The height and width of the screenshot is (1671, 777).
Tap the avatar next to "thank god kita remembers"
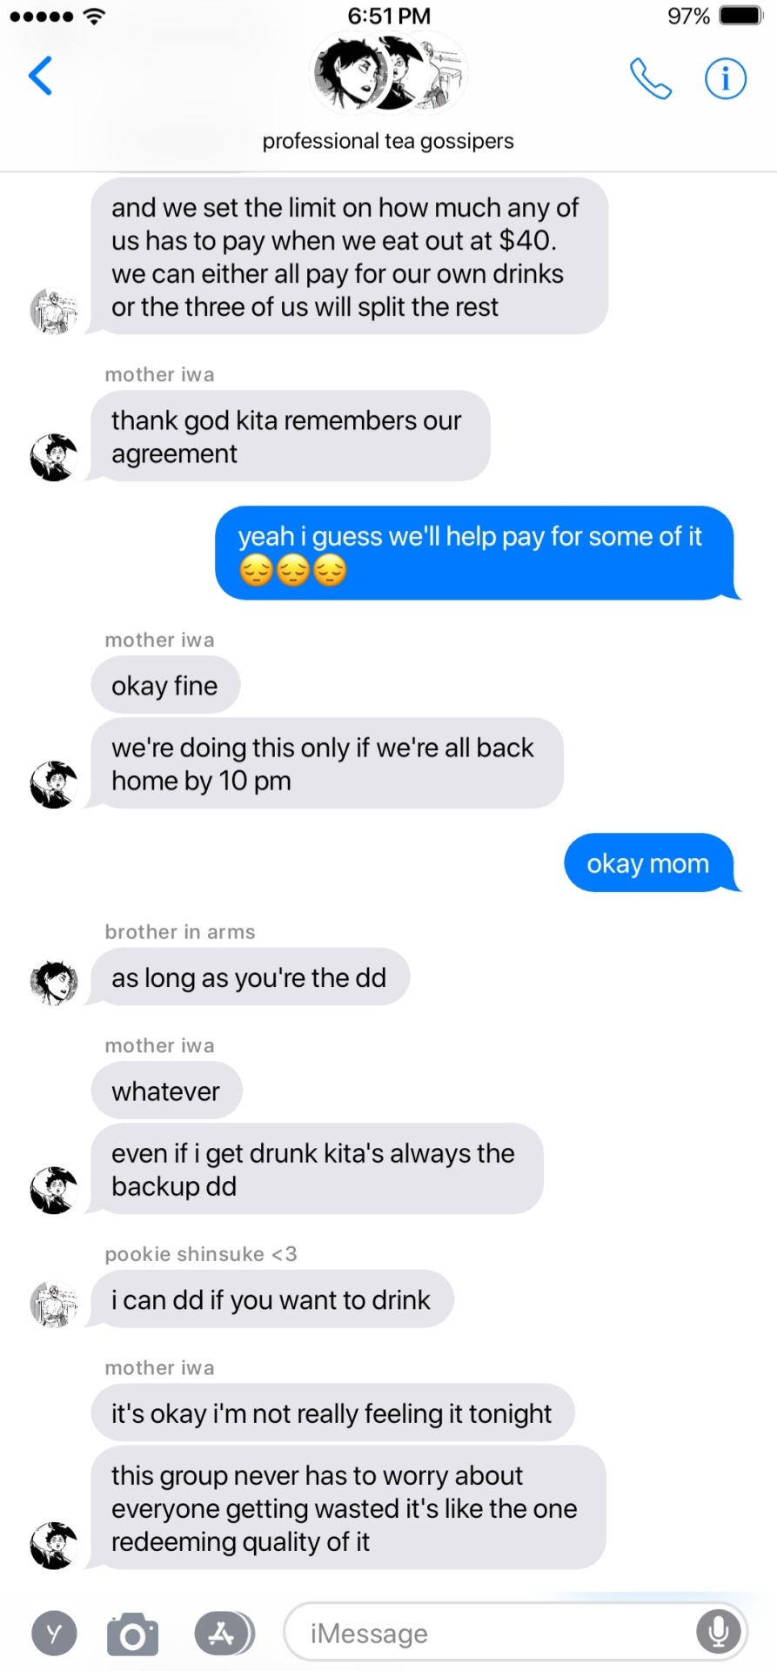(x=54, y=458)
